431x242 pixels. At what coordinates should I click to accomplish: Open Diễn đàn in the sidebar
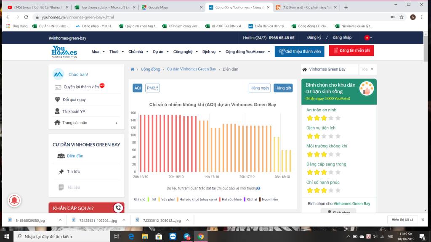pyautogui.click(x=75, y=156)
